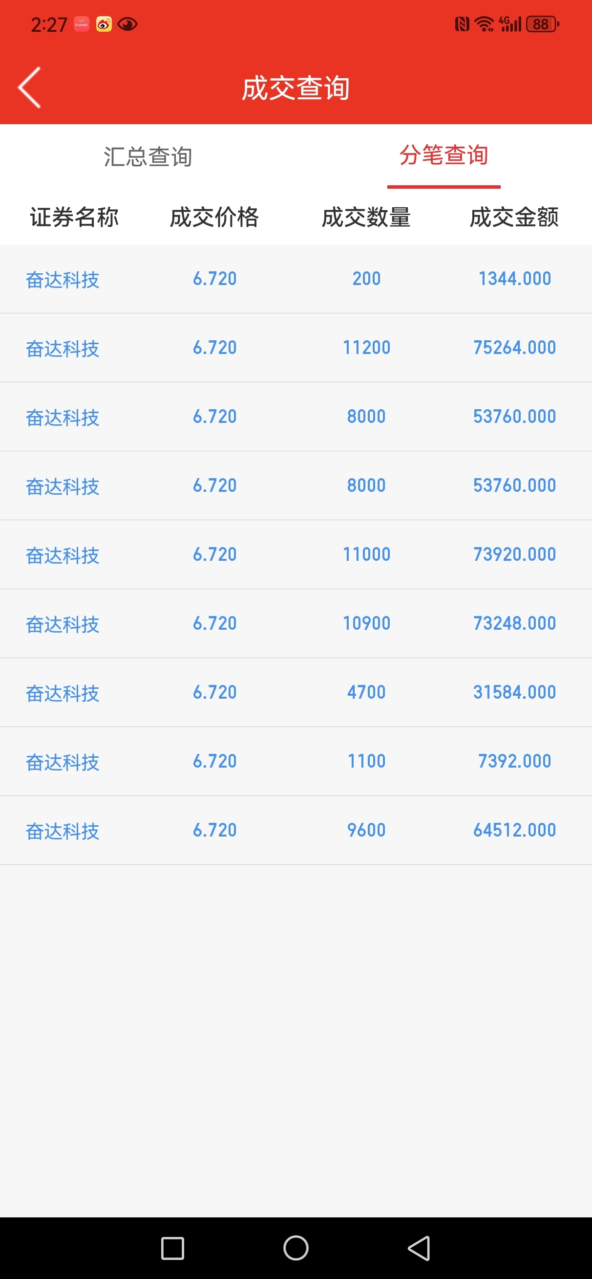This screenshot has height=1279, width=592.
Task: Tap the 证券名称 column header
Action: [x=74, y=217]
